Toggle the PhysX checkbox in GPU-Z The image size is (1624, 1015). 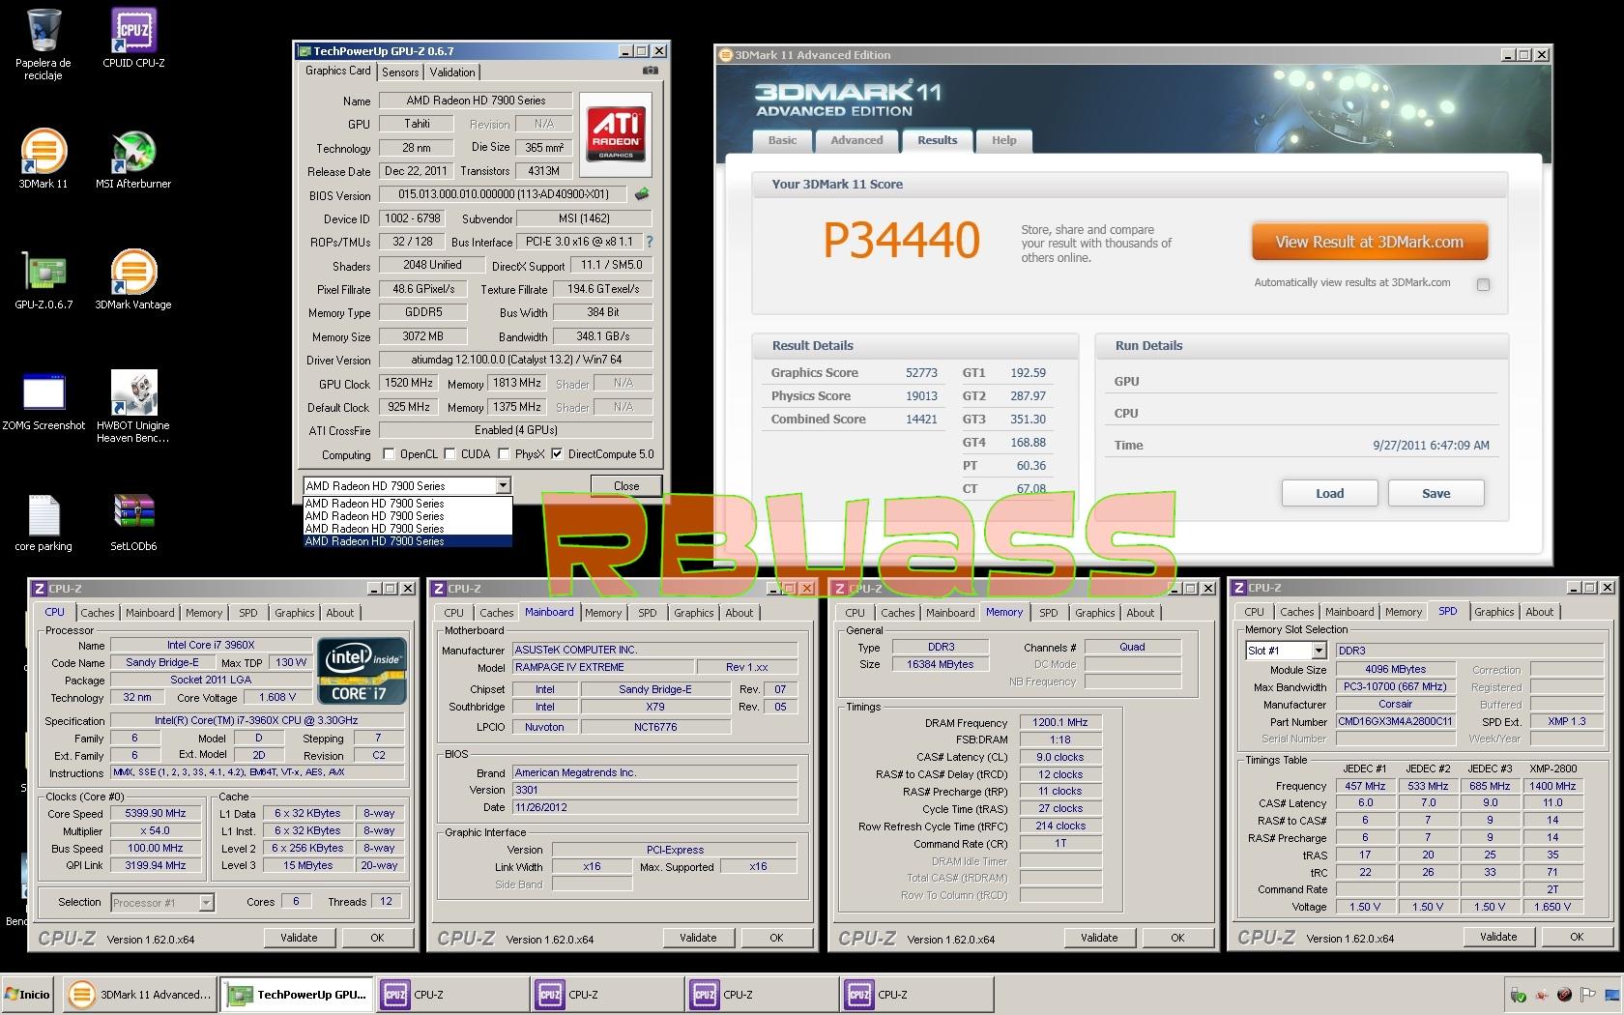504,453
